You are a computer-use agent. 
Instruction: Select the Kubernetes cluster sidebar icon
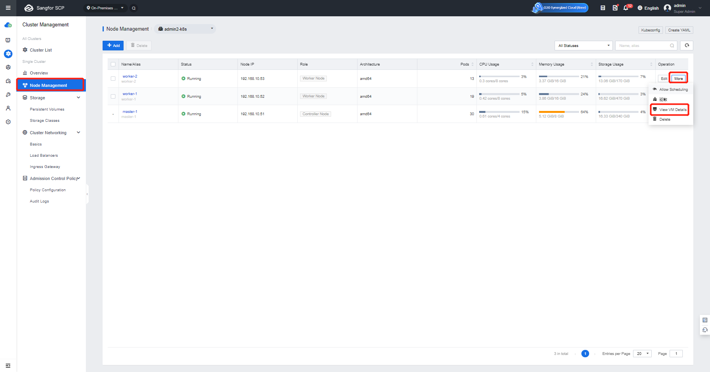(8, 54)
